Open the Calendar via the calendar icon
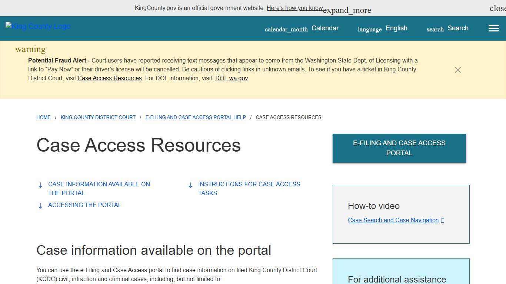 tap(286, 29)
